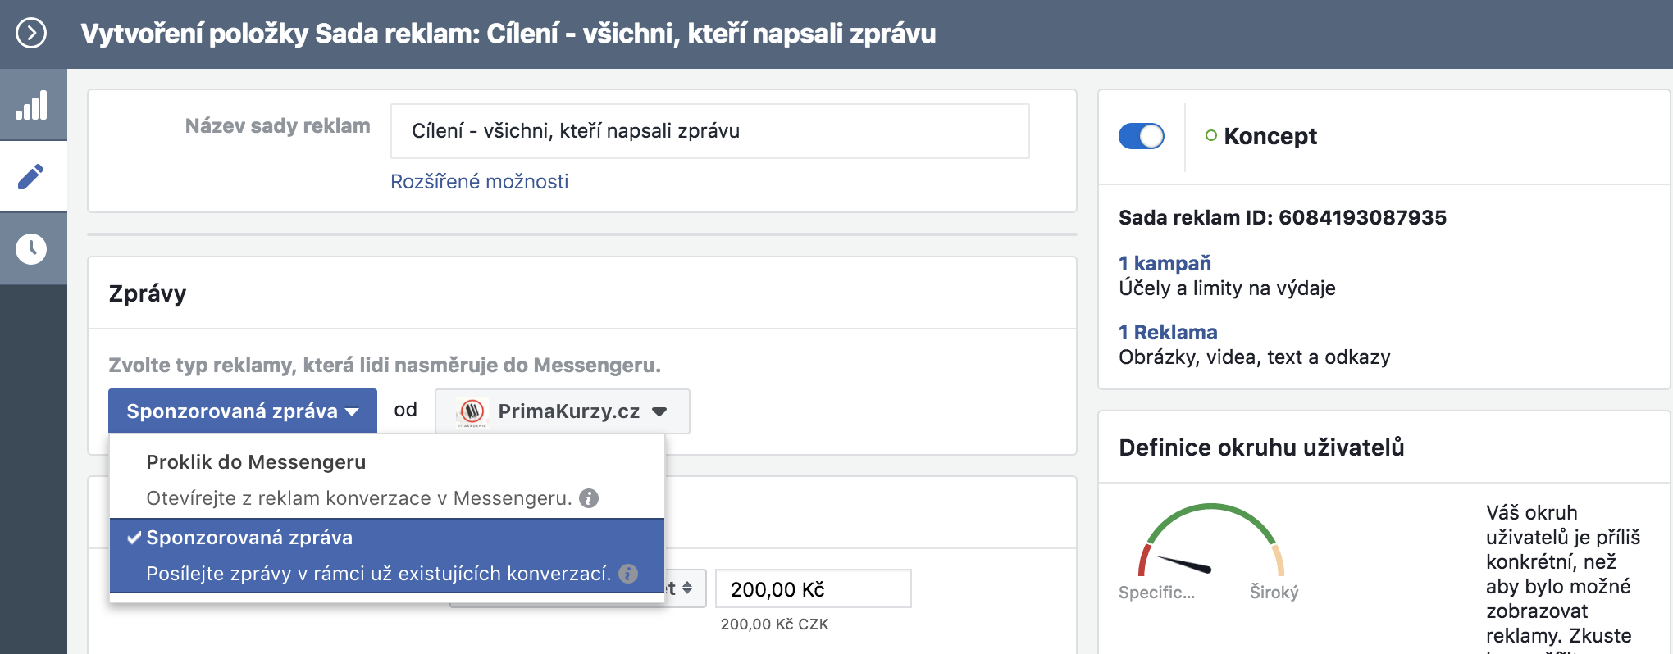Select the checked Sponzorovaná zpráva menu option
Viewport: 1673px width, 654px height.
[249, 538]
